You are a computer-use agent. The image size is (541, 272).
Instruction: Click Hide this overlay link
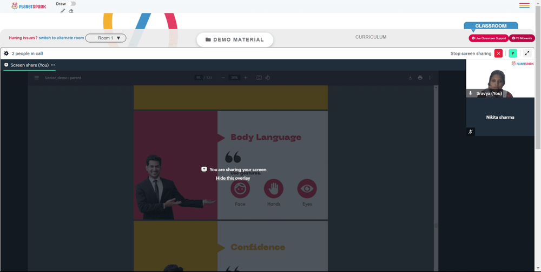(233, 178)
